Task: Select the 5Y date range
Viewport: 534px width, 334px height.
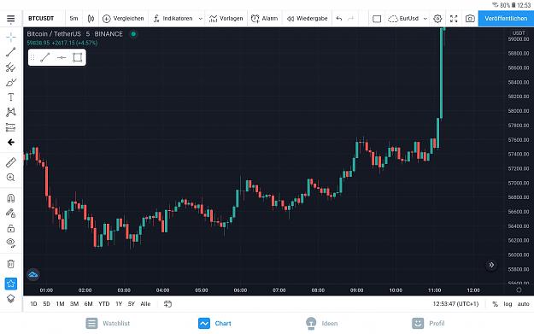Action: click(132, 304)
